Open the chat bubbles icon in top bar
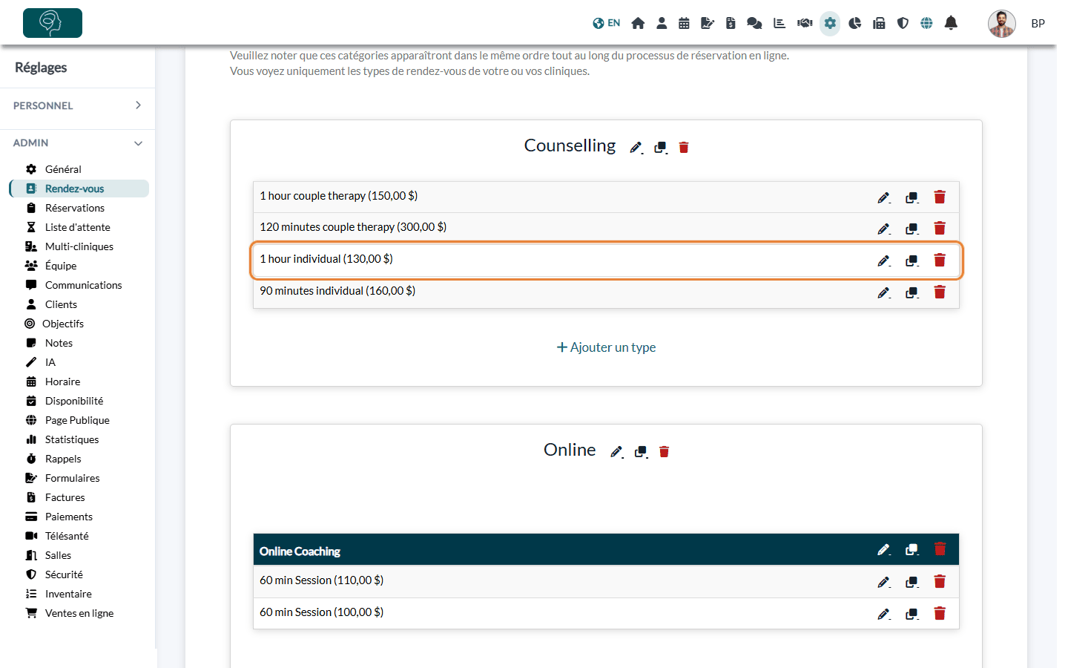This screenshot has width=1068, height=668. coord(754,23)
